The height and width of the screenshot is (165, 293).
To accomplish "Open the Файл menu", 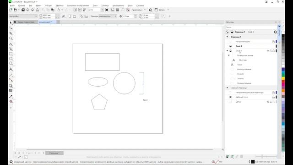I will point(12,5).
